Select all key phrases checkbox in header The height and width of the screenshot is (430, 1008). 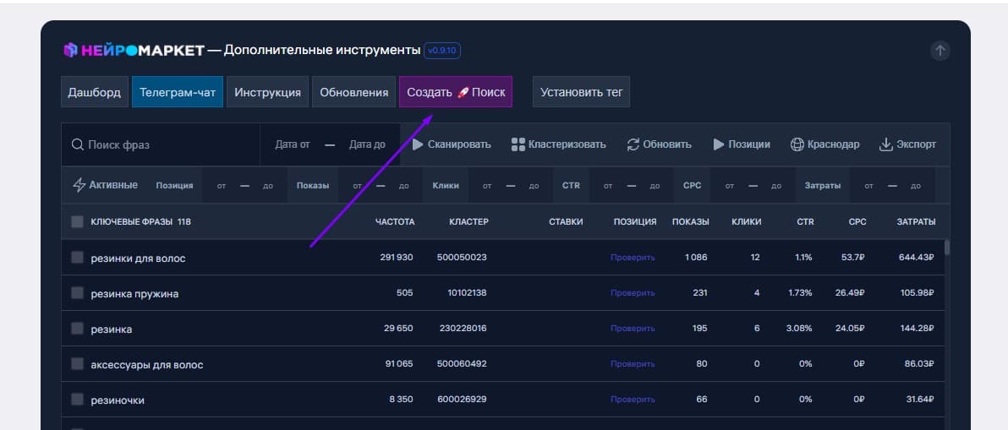point(77,222)
